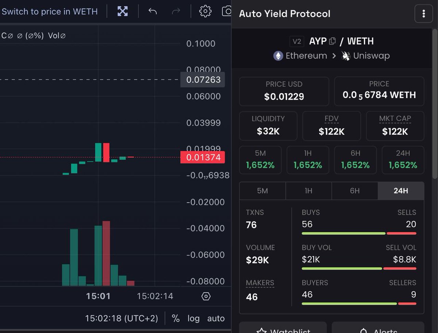Undo the last chart action
The image size is (438, 333).
[x=153, y=11]
